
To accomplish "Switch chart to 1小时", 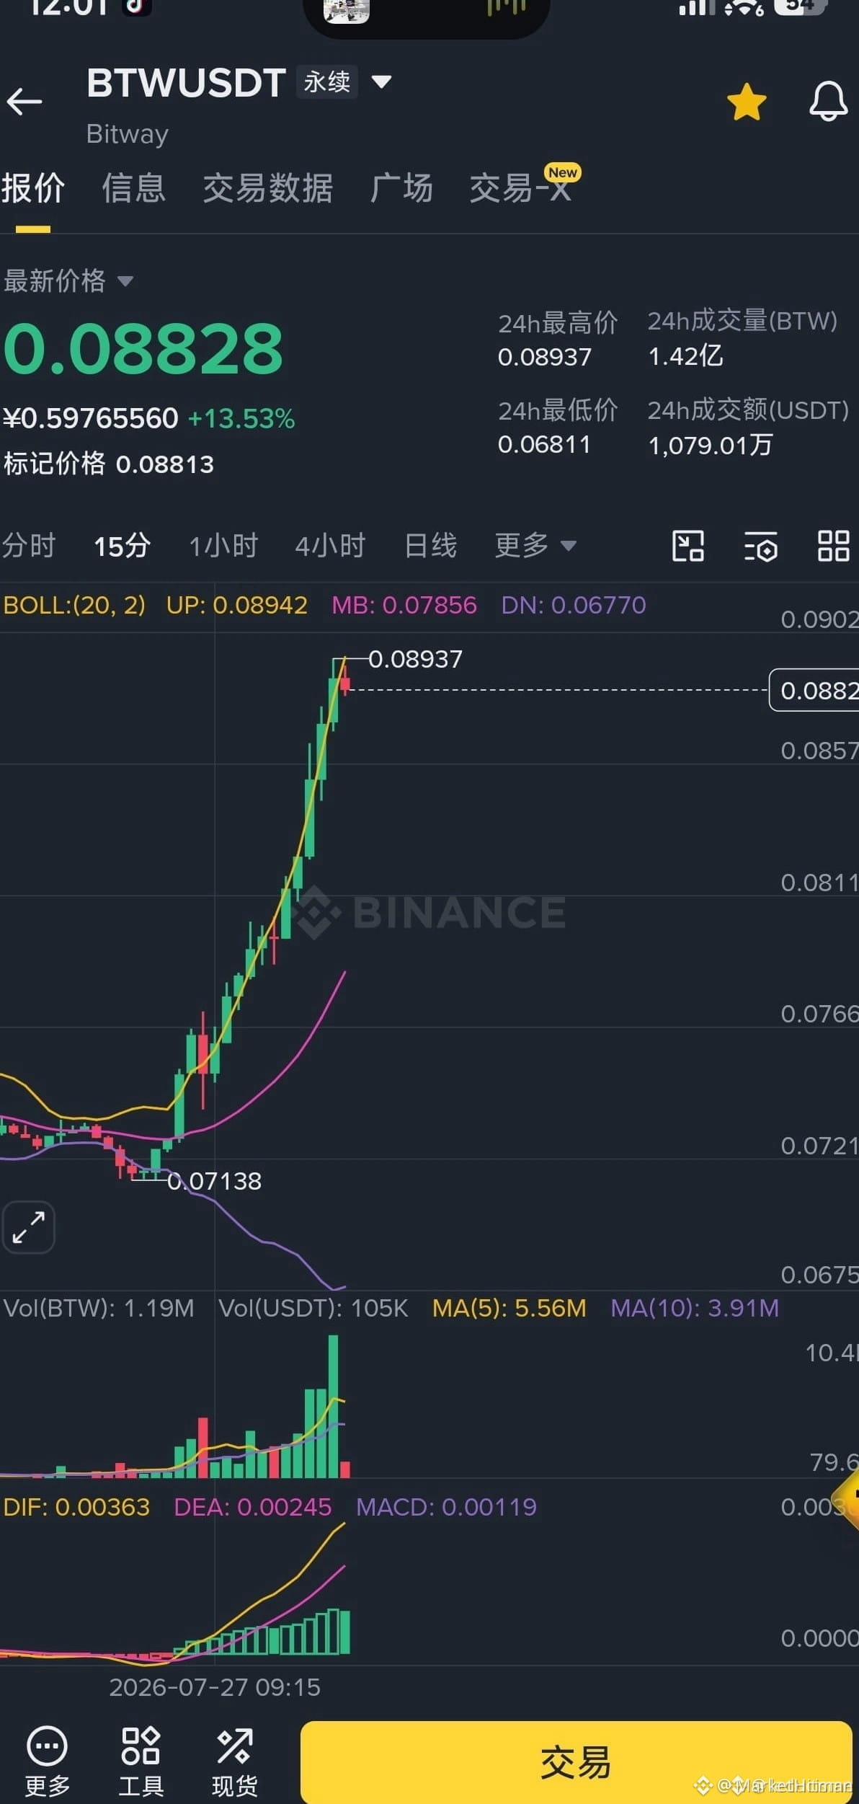I will point(223,545).
